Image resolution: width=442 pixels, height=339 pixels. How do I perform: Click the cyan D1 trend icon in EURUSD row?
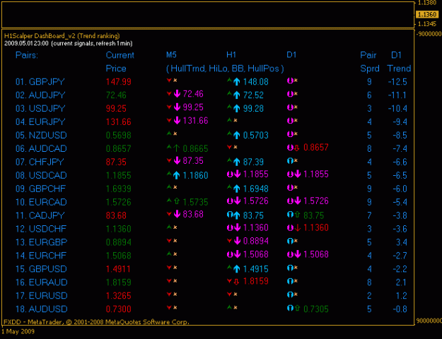(x=290, y=295)
